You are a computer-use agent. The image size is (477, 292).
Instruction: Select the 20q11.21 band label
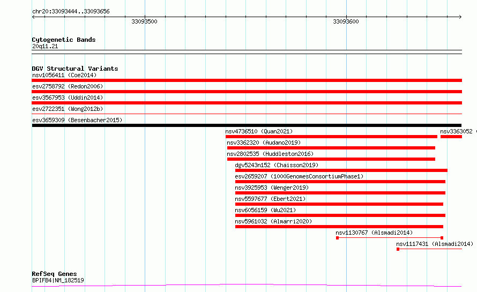(x=45, y=46)
